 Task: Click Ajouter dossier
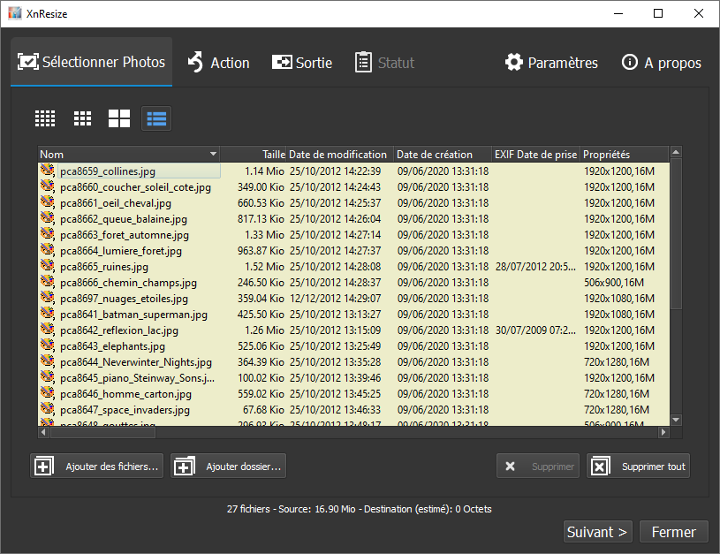[x=228, y=466]
